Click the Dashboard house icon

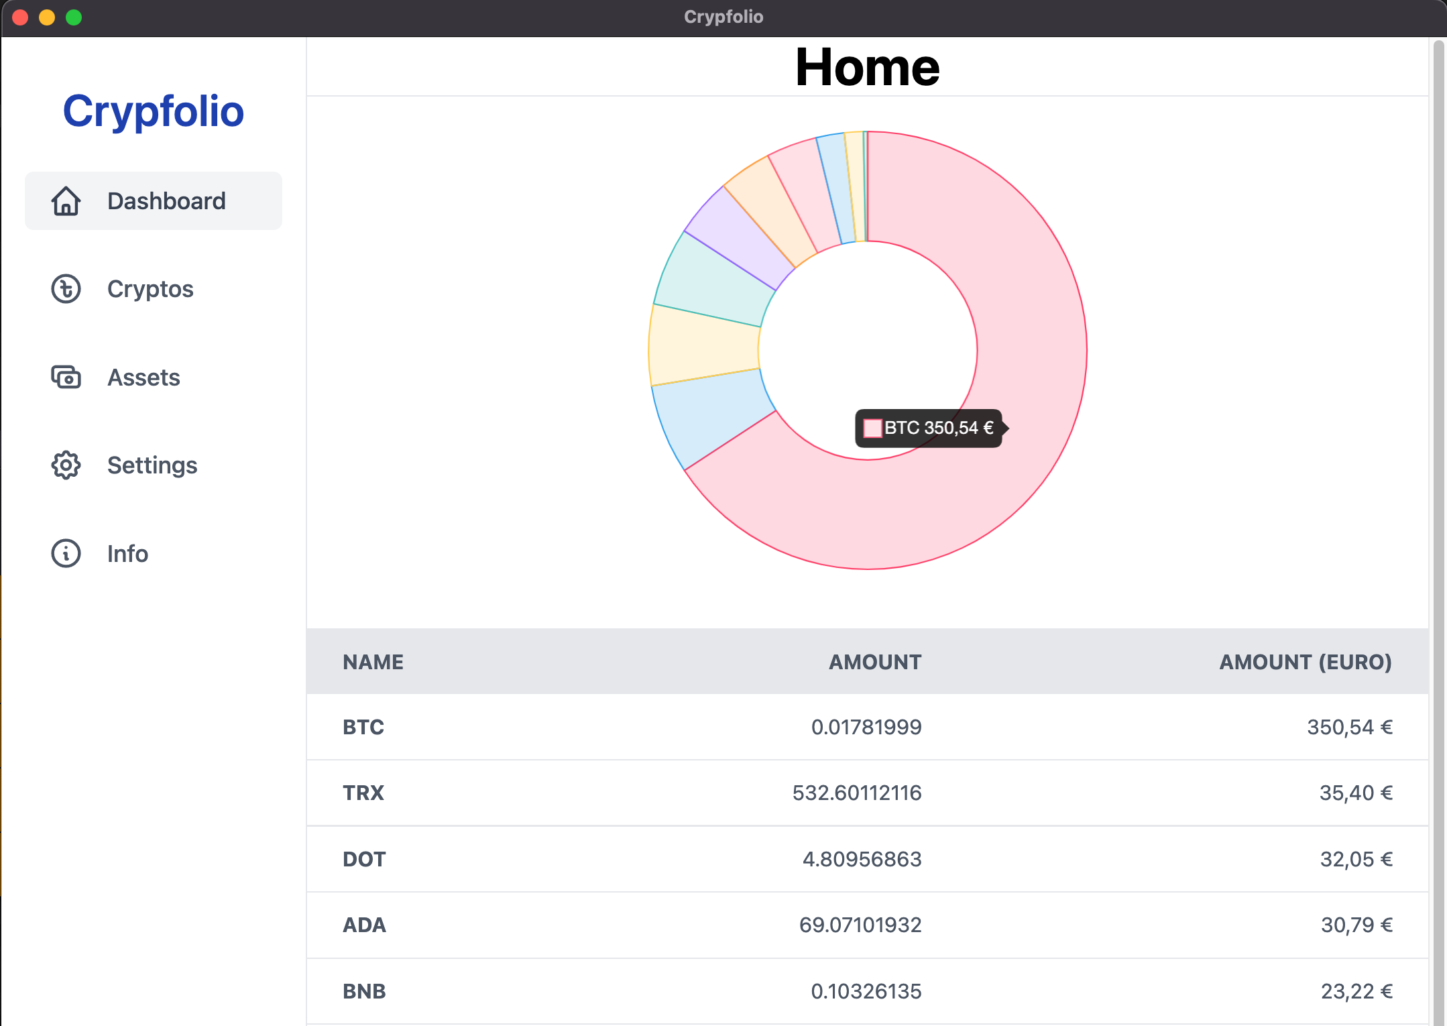coord(66,201)
